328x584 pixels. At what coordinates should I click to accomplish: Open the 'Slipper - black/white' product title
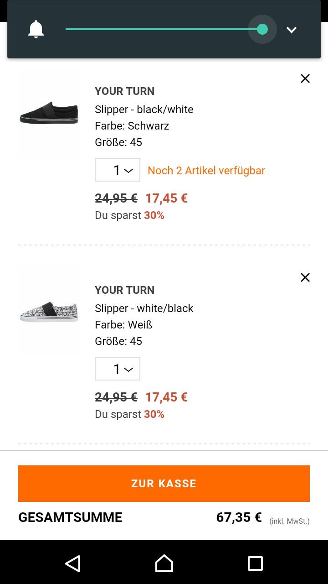[x=144, y=109]
